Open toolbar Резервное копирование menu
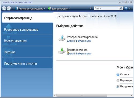Screen dimensions: 134x98 (x=31, y=9)
